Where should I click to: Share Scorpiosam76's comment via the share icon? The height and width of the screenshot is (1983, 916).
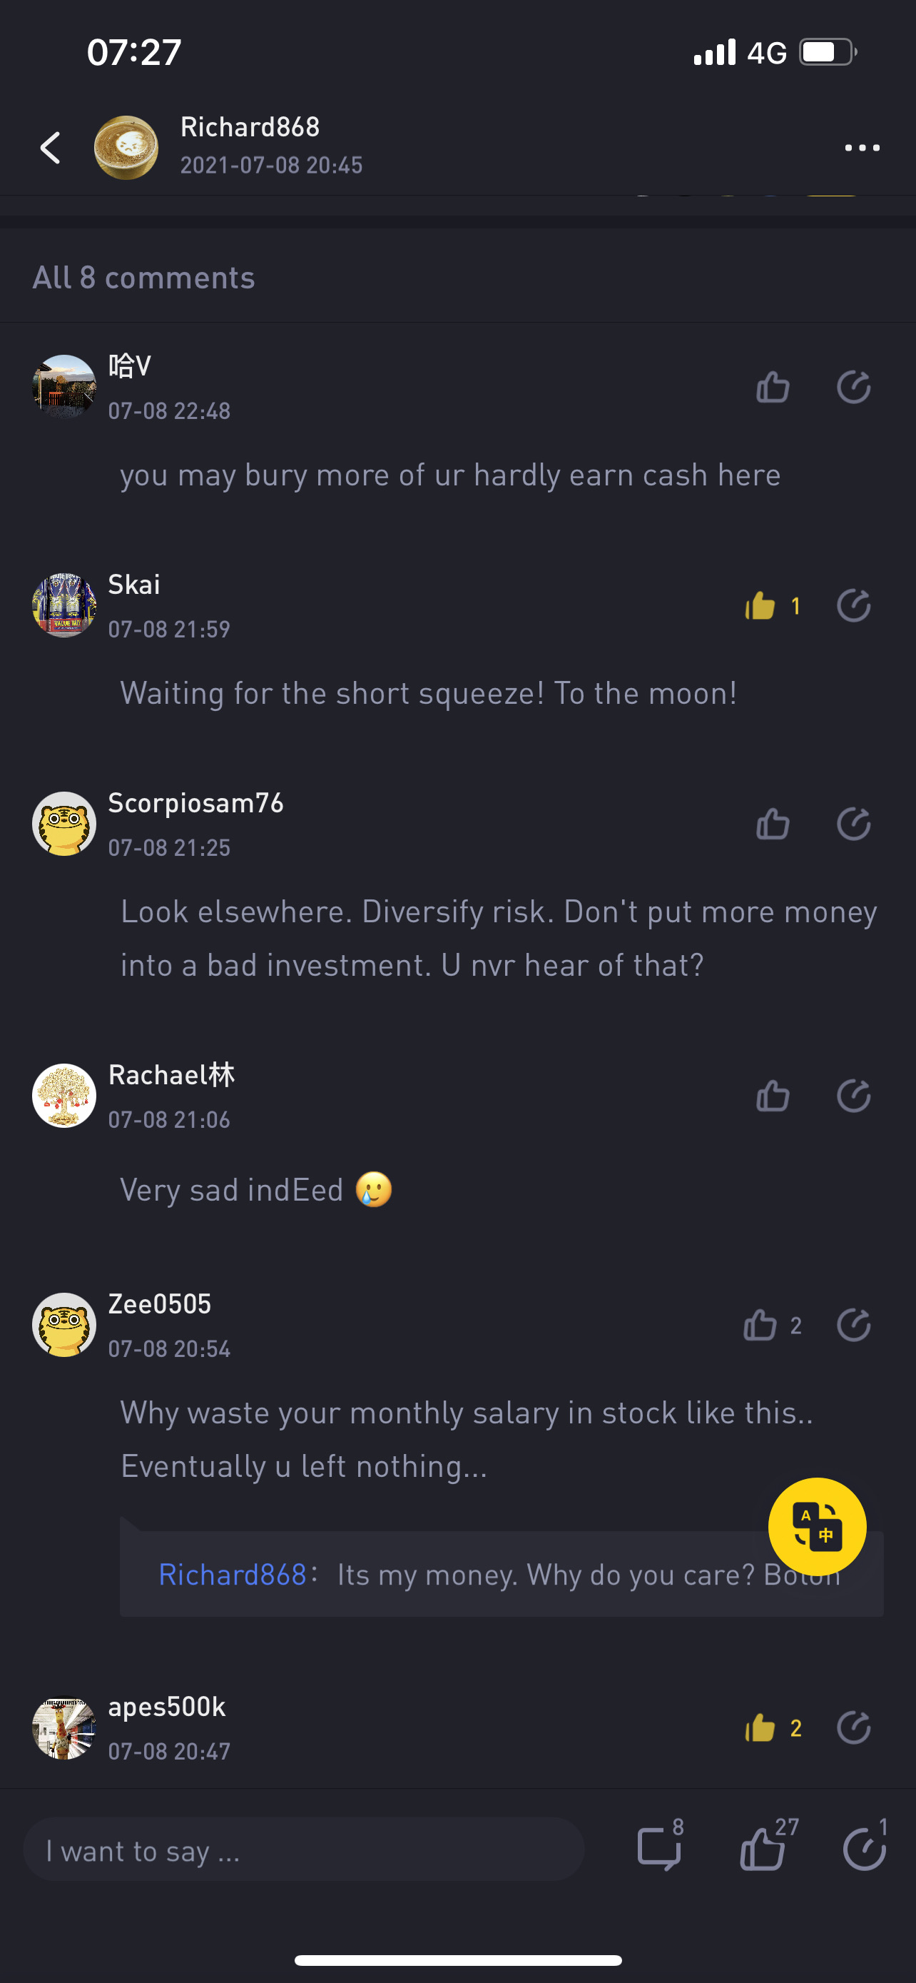point(853,824)
